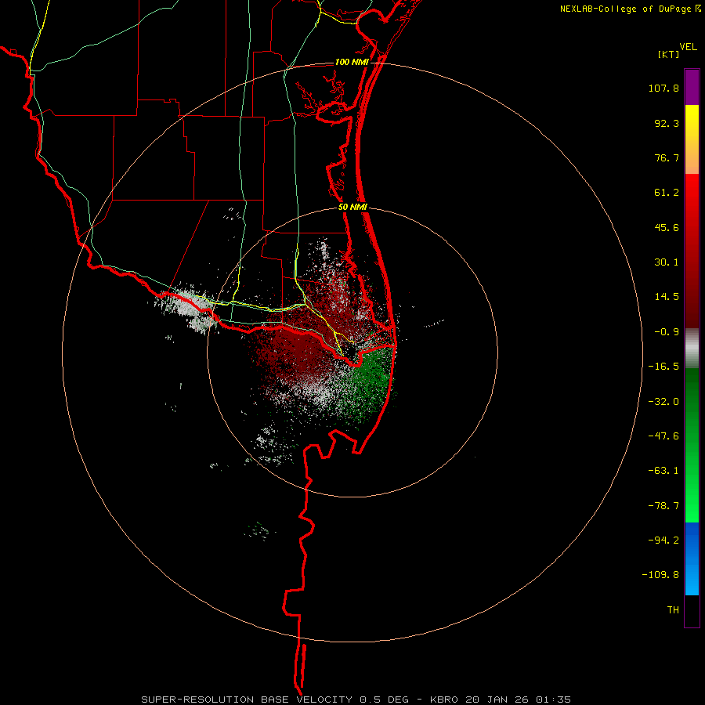Viewport: 705px width, 705px height.
Task: Click the 14.5 velocity scale value
Action: coord(667,297)
